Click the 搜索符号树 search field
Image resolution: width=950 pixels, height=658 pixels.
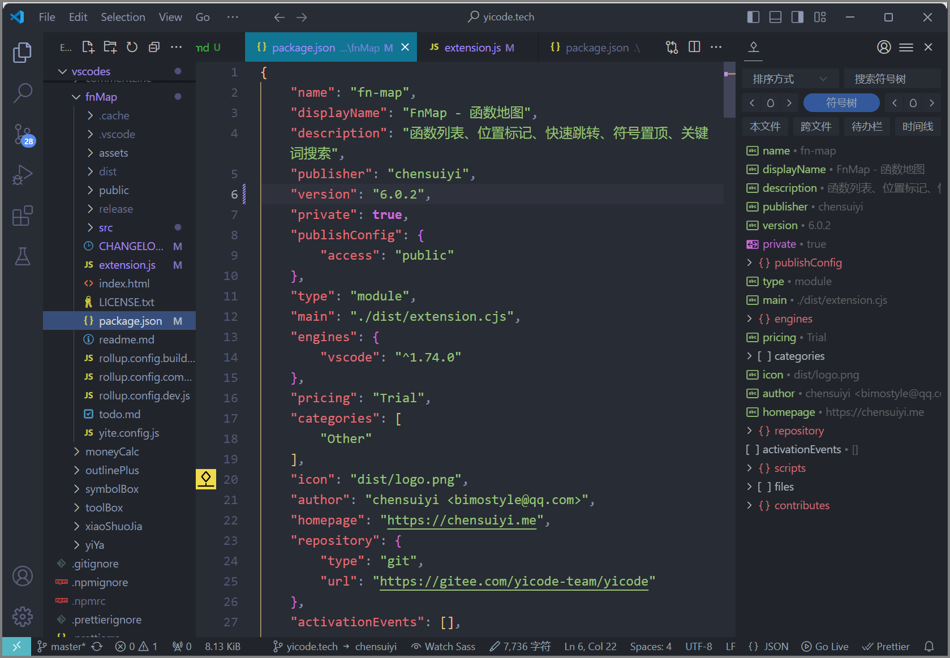click(x=892, y=79)
